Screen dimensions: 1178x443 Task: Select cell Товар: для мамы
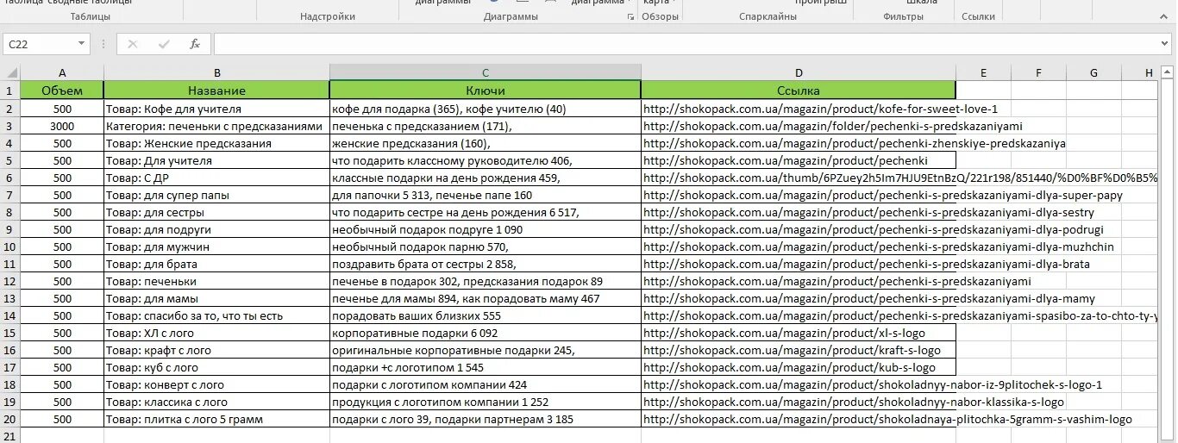[217, 298]
